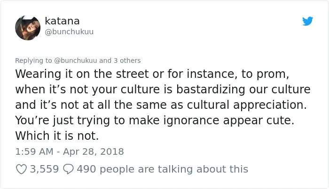Like the tweet with the heart icon

pyautogui.click(x=22, y=169)
